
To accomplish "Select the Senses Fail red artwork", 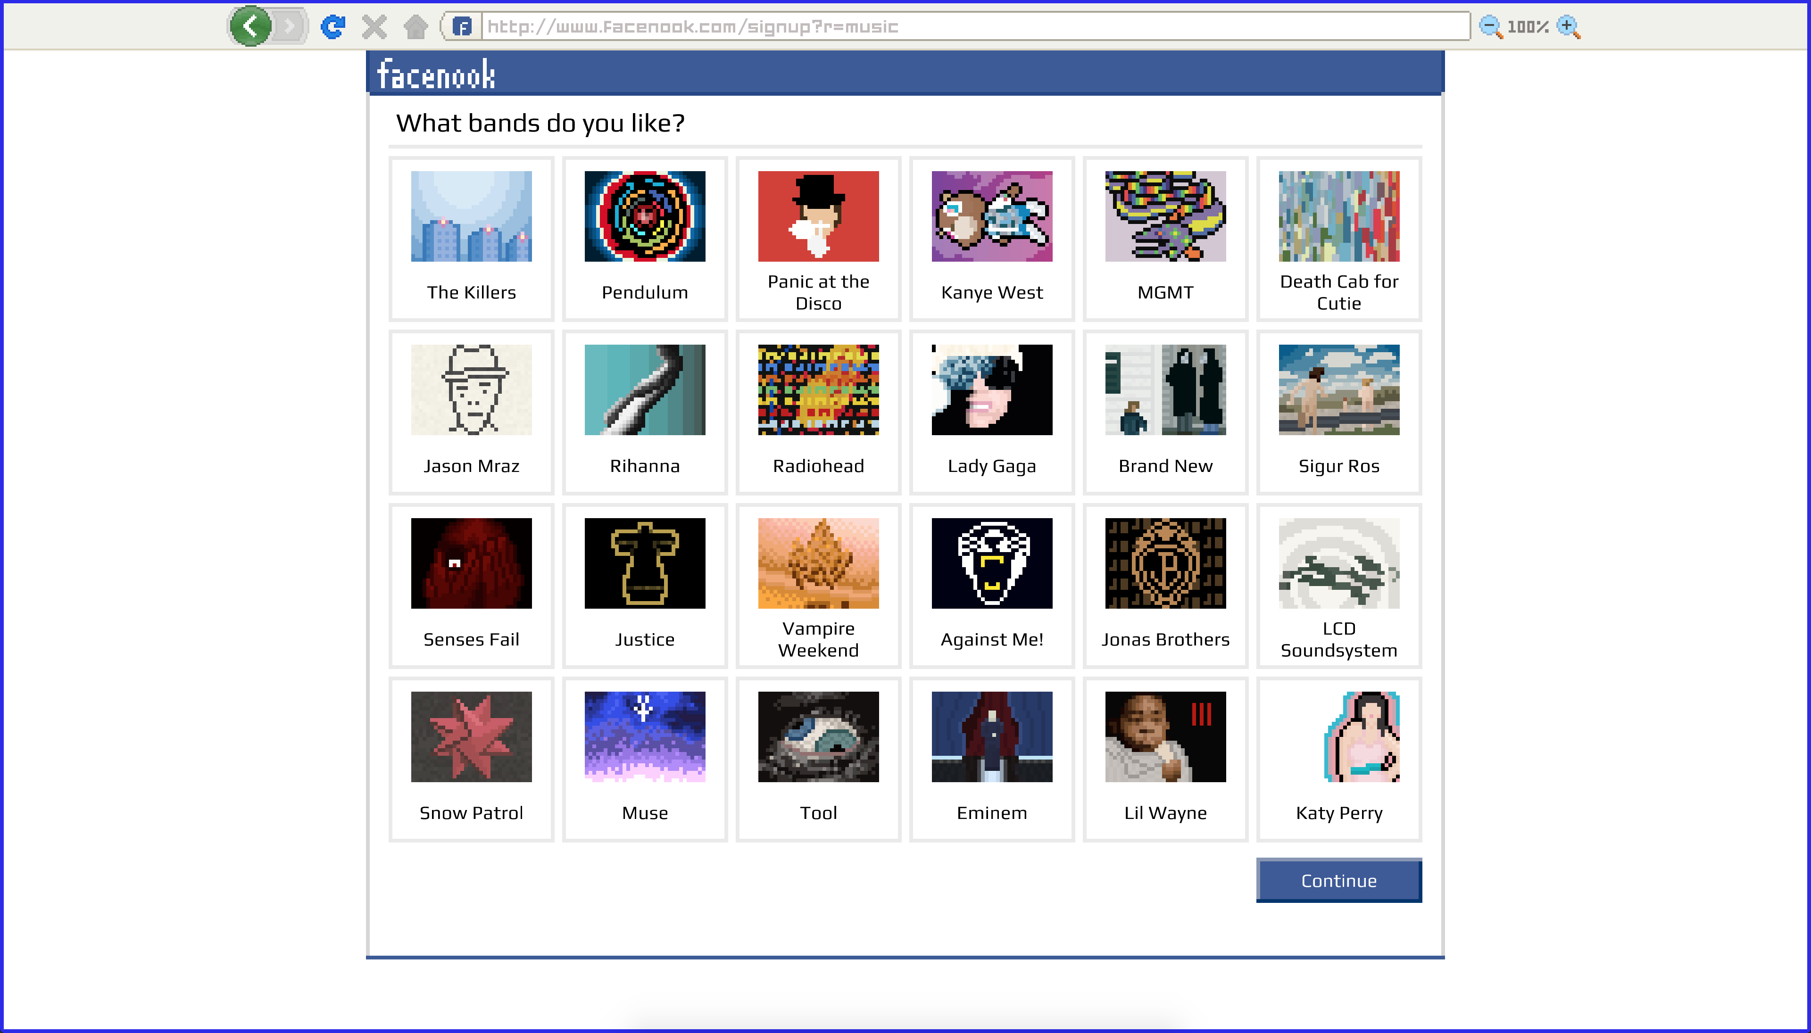I will coord(471,563).
